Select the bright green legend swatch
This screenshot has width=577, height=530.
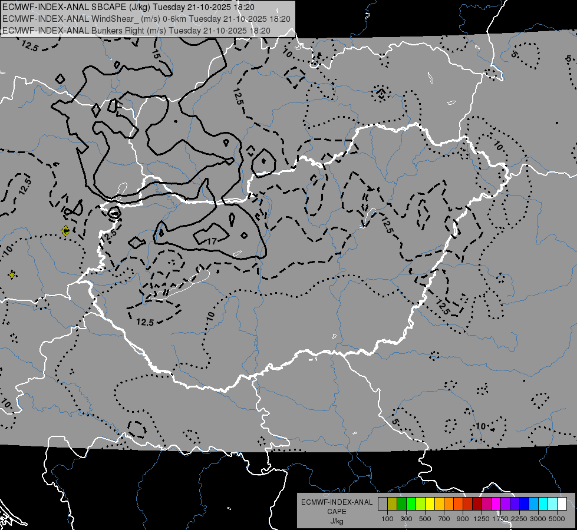click(411, 503)
